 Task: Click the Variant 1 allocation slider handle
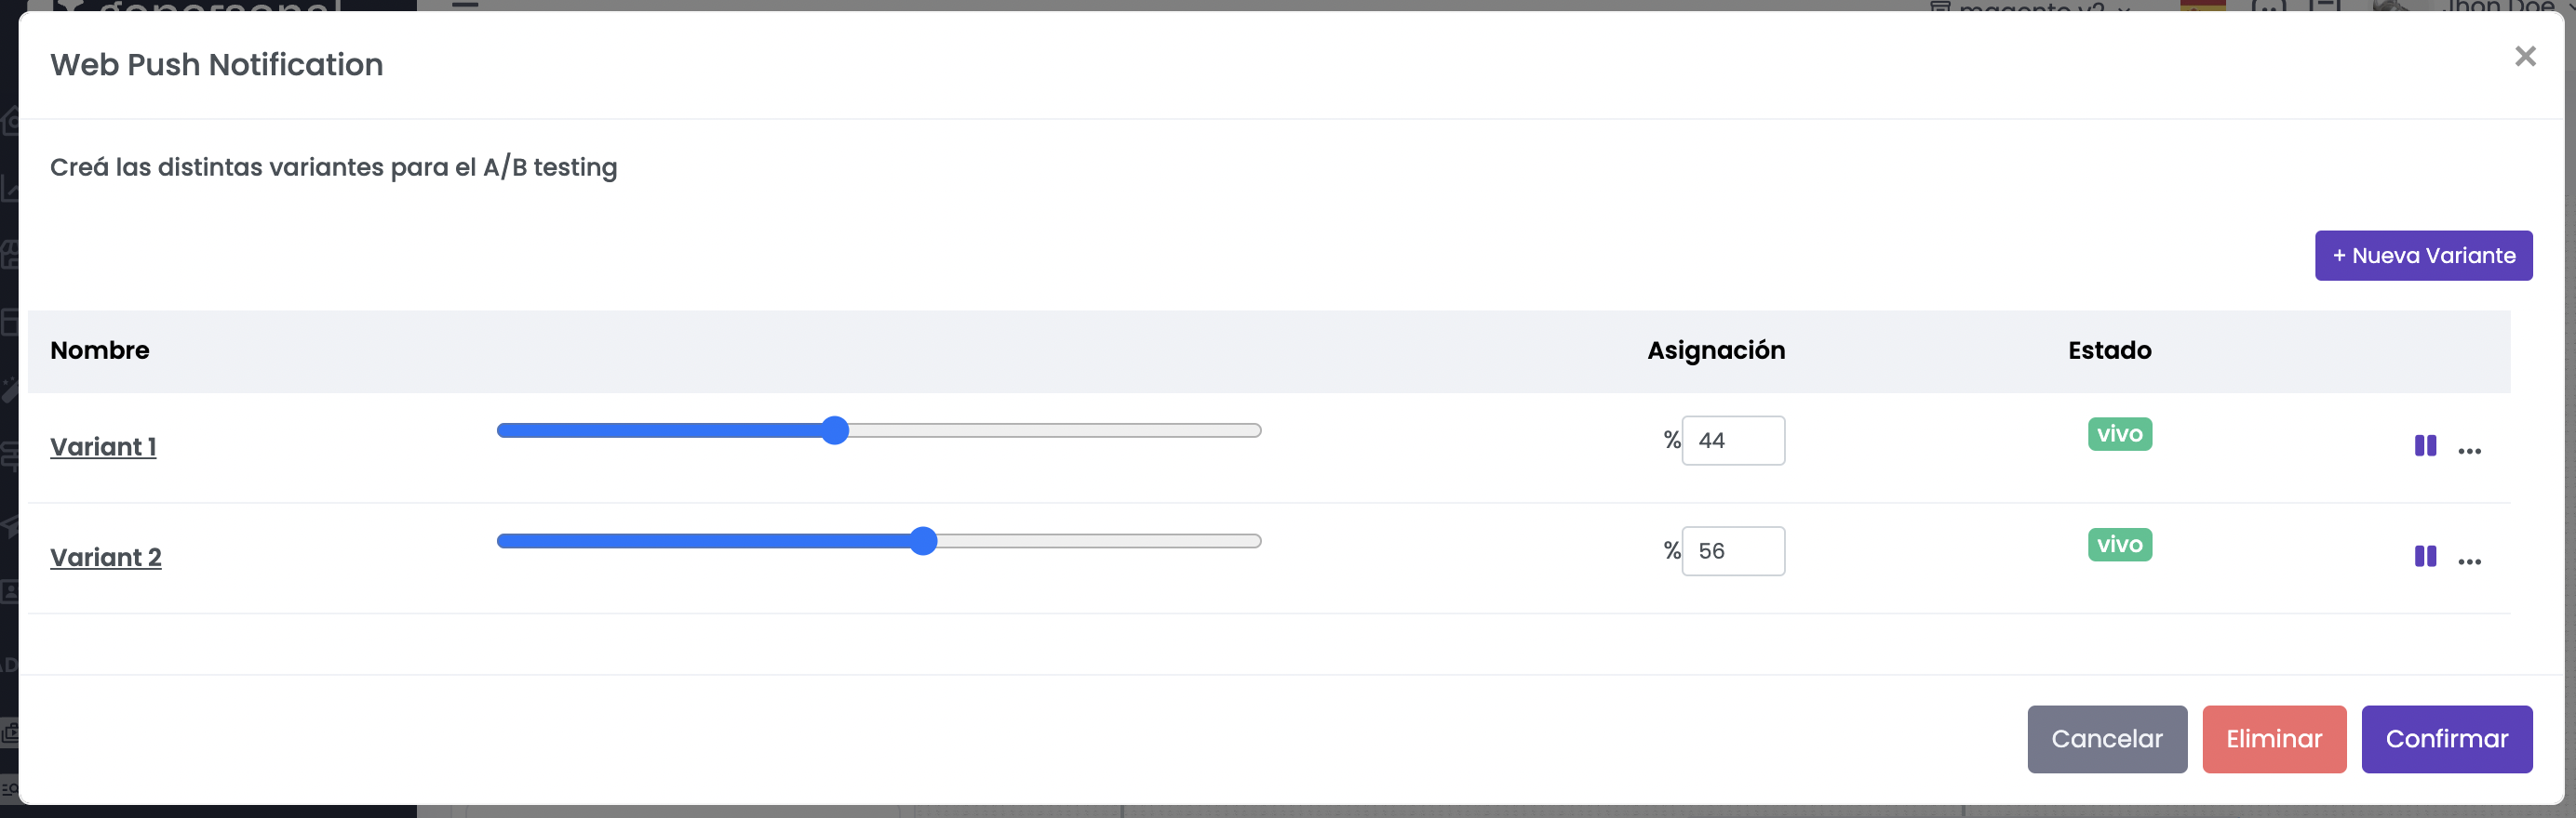click(x=835, y=430)
